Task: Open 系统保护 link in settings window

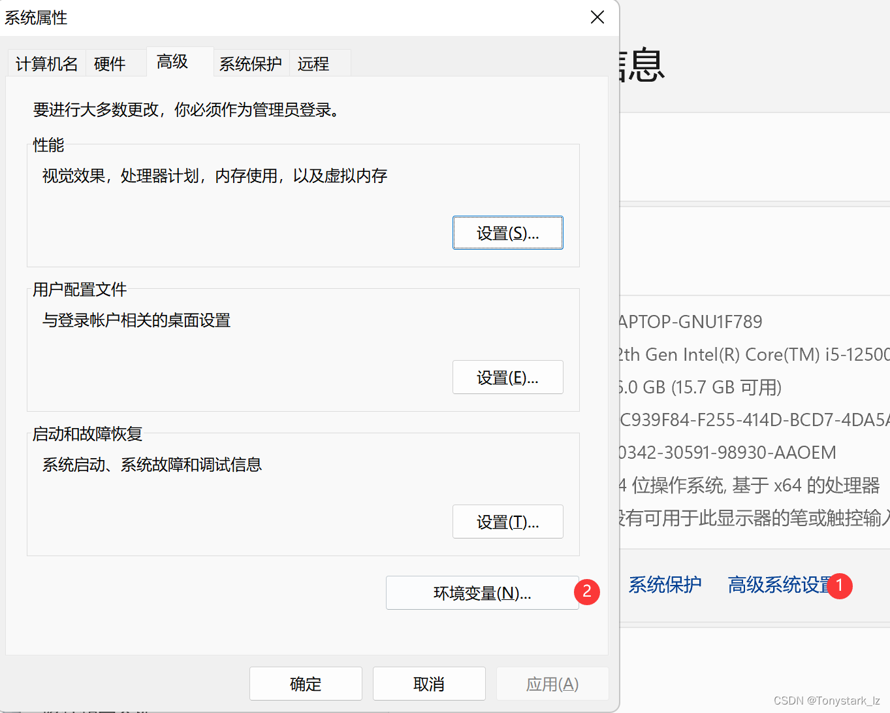Action: (x=665, y=584)
